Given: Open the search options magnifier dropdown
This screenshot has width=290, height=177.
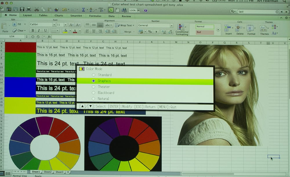Looking at the screenshot, I should [x=233, y=12].
